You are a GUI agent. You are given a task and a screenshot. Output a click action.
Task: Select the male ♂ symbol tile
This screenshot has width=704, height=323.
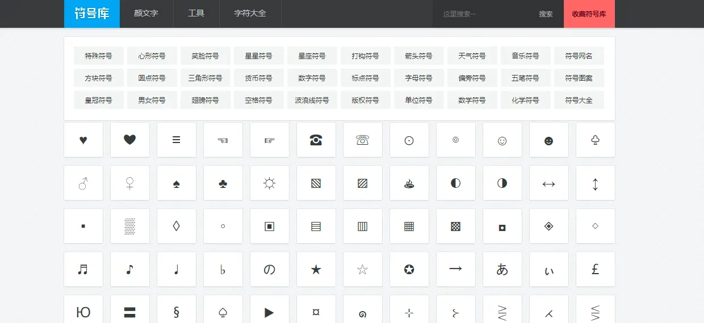tap(83, 183)
